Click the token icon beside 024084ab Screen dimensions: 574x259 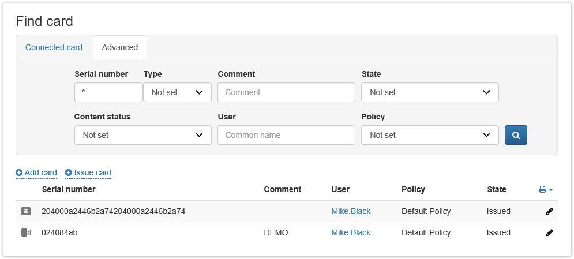25,232
